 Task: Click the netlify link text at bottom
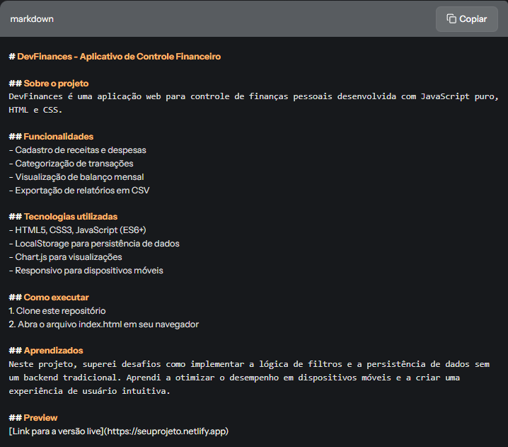[x=119, y=431]
